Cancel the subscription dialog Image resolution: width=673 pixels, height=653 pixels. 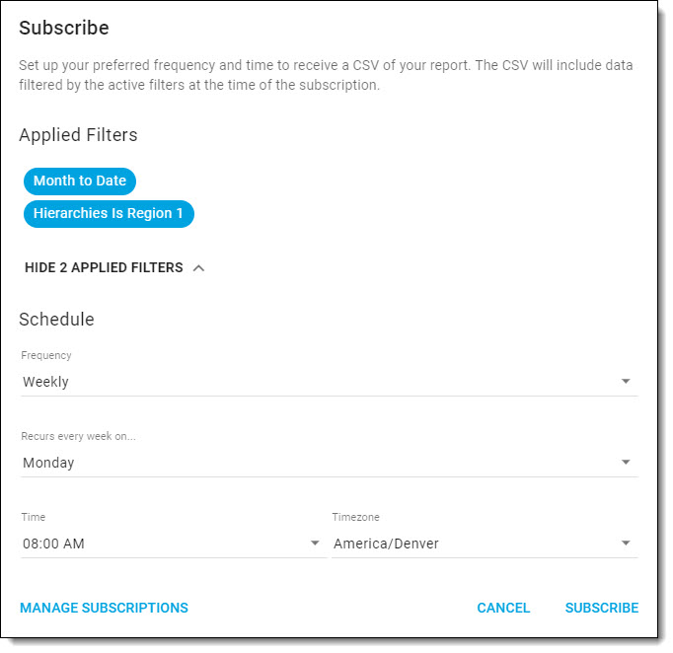pyautogui.click(x=503, y=608)
